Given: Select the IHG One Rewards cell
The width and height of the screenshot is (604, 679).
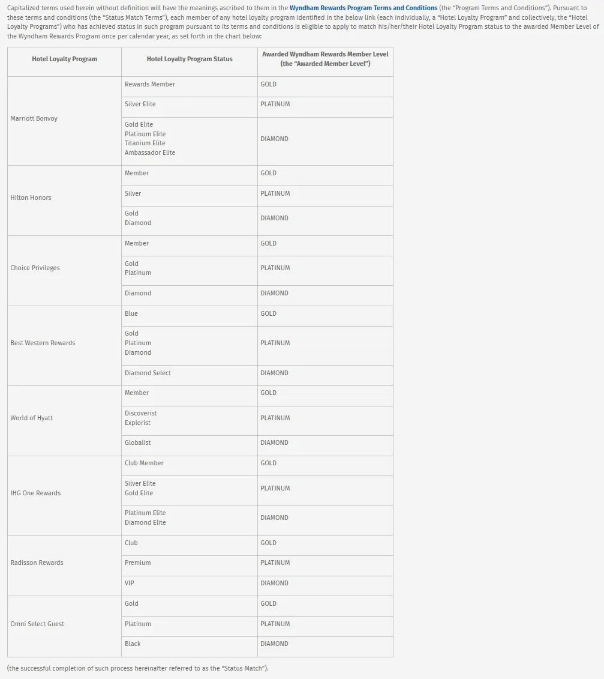Looking at the screenshot, I should [35, 493].
